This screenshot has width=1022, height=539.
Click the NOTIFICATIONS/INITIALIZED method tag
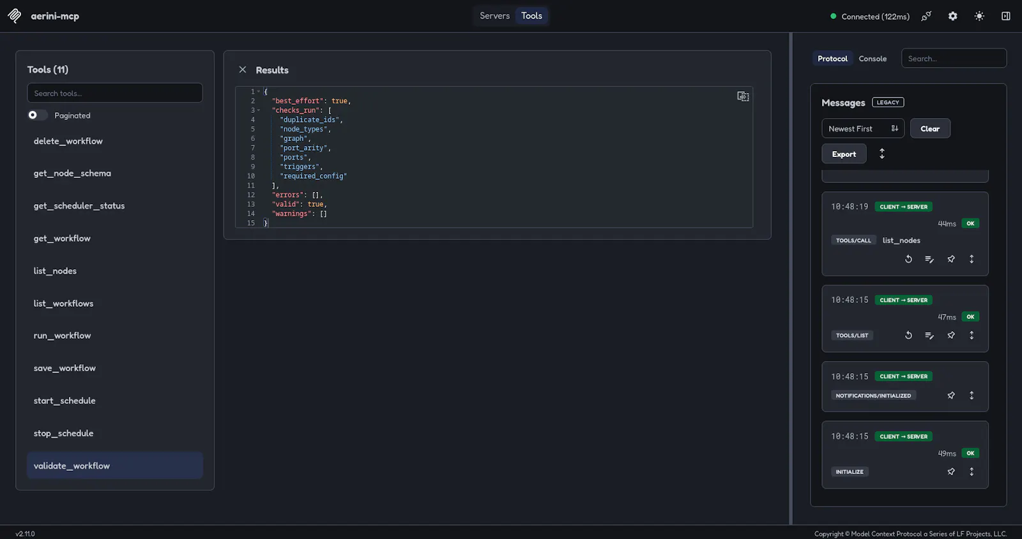pyautogui.click(x=873, y=395)
